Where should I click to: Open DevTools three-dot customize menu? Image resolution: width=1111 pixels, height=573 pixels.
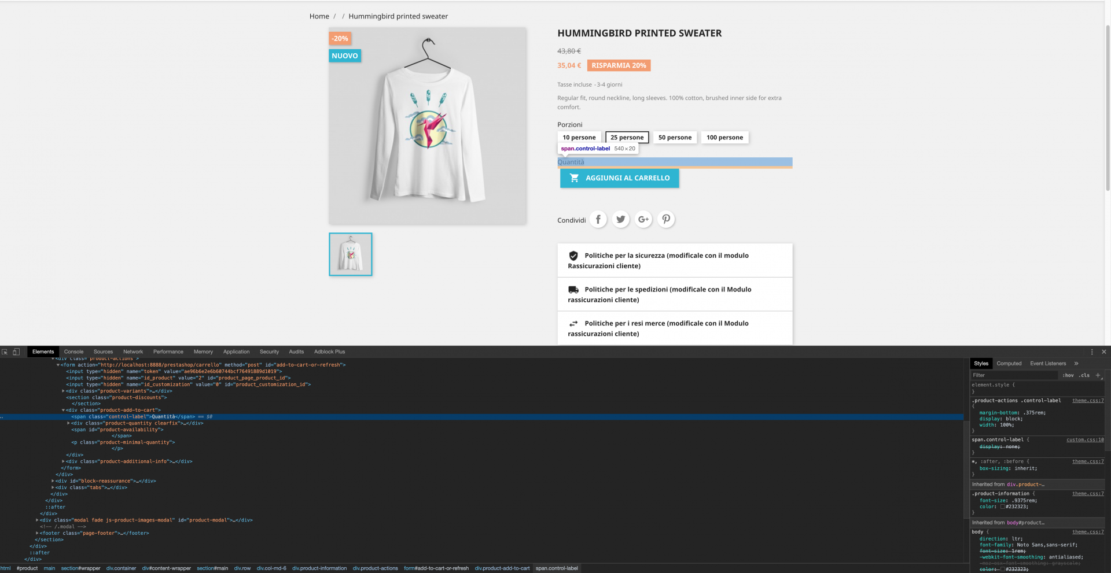click(1092, 352)
